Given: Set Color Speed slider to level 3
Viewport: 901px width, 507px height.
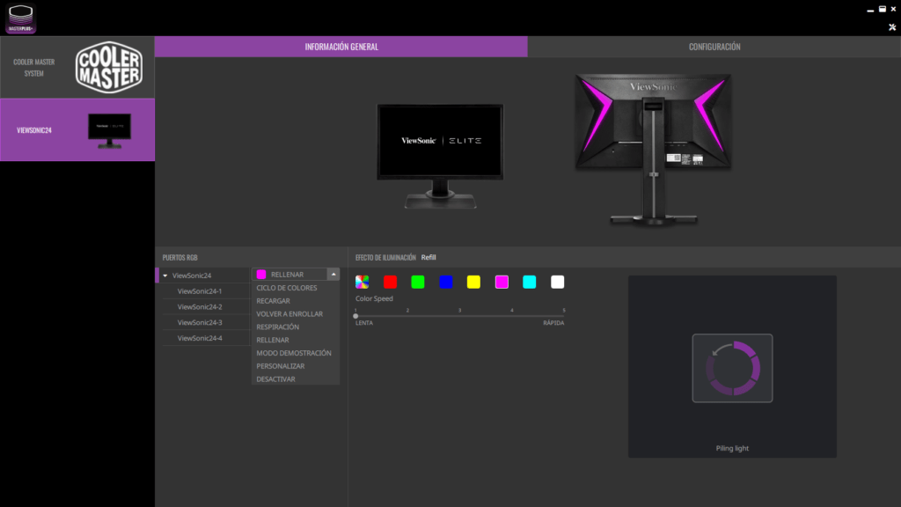Looking at the screenshot, I should (x=459, y=316).
